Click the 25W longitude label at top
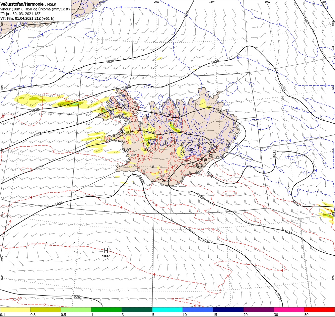Image resolution: width=335 pixels, height=317 pixels. click(102, 2)
